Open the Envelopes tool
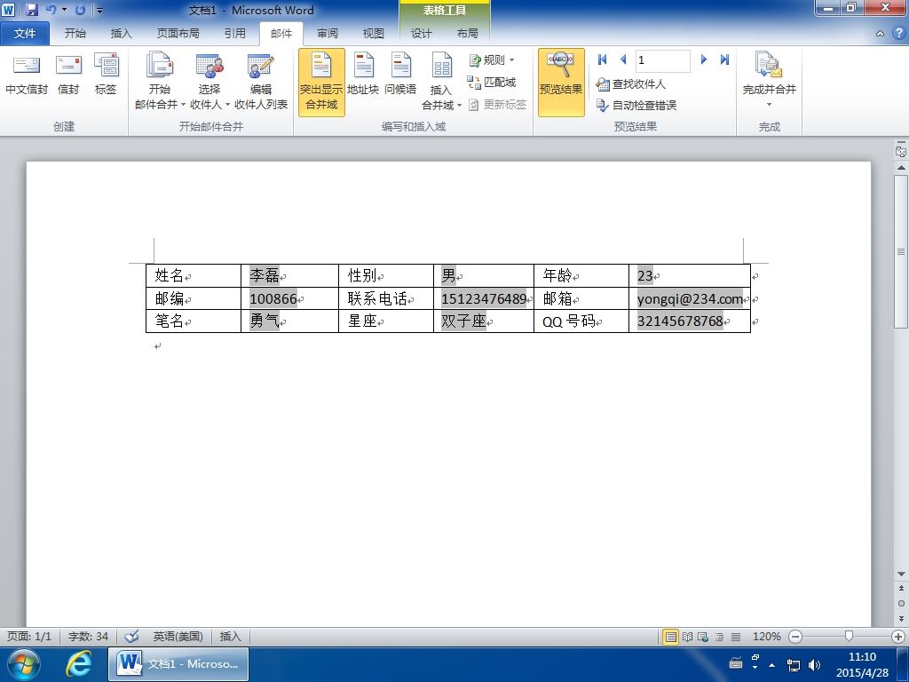 [68, 75]
